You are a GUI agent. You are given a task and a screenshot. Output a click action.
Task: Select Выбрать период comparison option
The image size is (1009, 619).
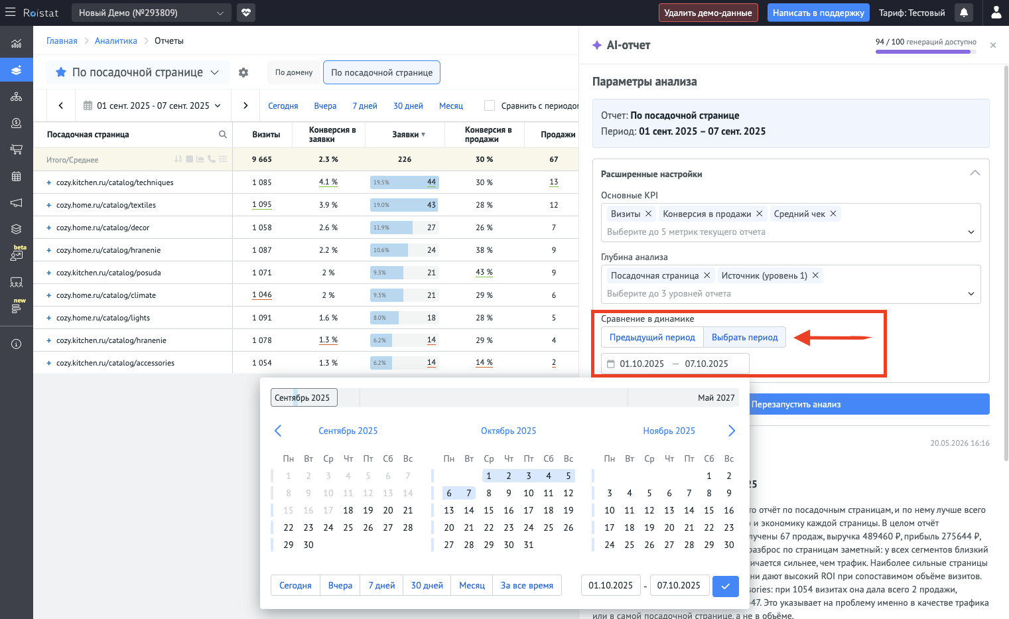pyautogui.click(x=744, y=337)
